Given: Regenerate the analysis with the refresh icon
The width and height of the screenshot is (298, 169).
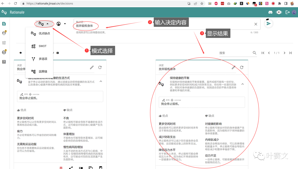Looking at the screenshot, I should click(x=242, y=67).
